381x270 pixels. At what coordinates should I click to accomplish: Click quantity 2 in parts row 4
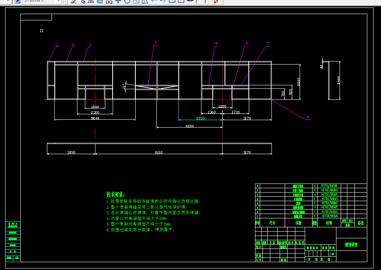pyautogui.click(x=315, y=203)
